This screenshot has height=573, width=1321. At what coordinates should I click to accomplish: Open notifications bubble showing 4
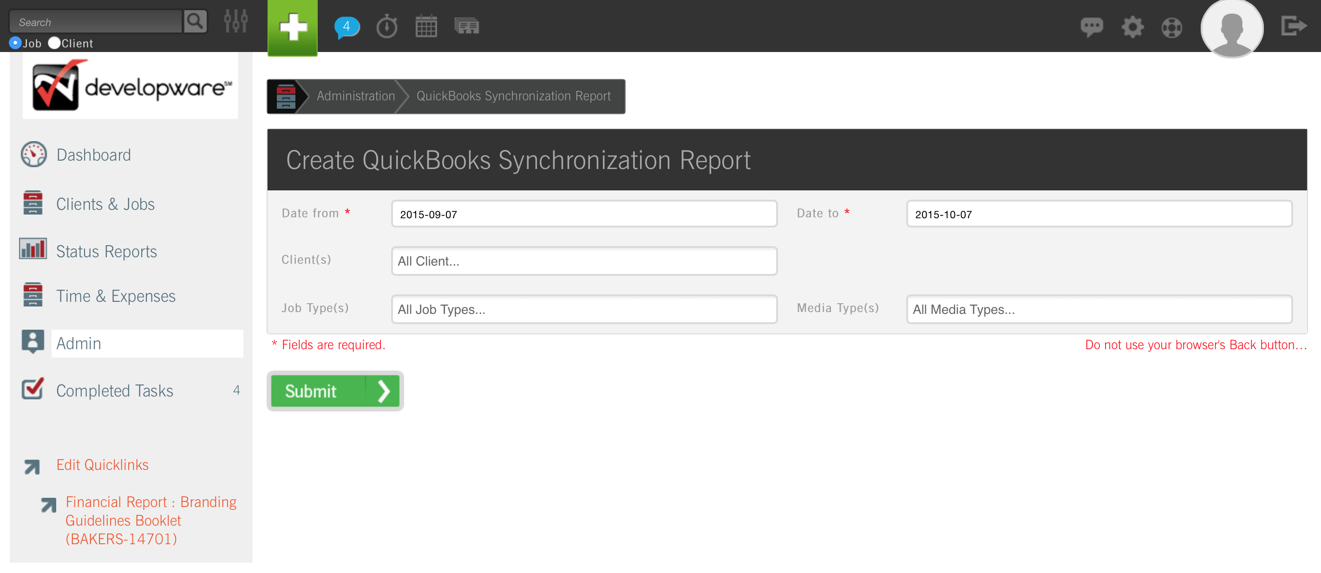pyautogui.click(x=347, y=26)
